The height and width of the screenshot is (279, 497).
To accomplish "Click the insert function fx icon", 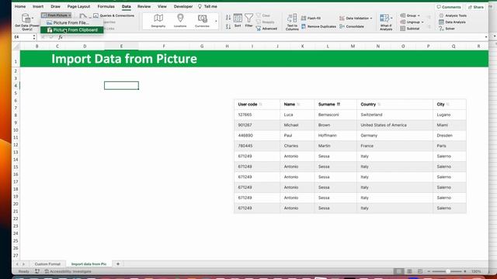I will point(61,37).
